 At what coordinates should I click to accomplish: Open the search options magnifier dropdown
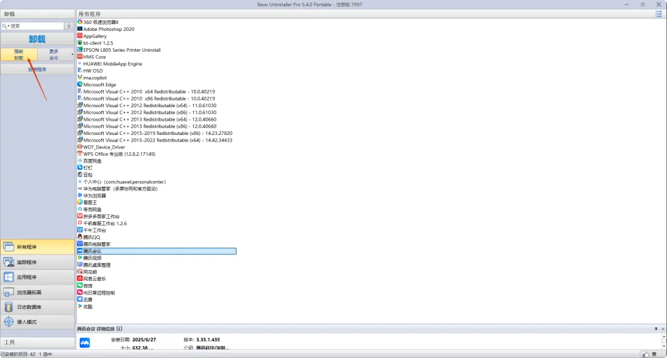(x=6, y=26)
